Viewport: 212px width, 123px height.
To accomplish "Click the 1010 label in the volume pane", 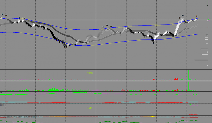I will click(x=90, y=73).
